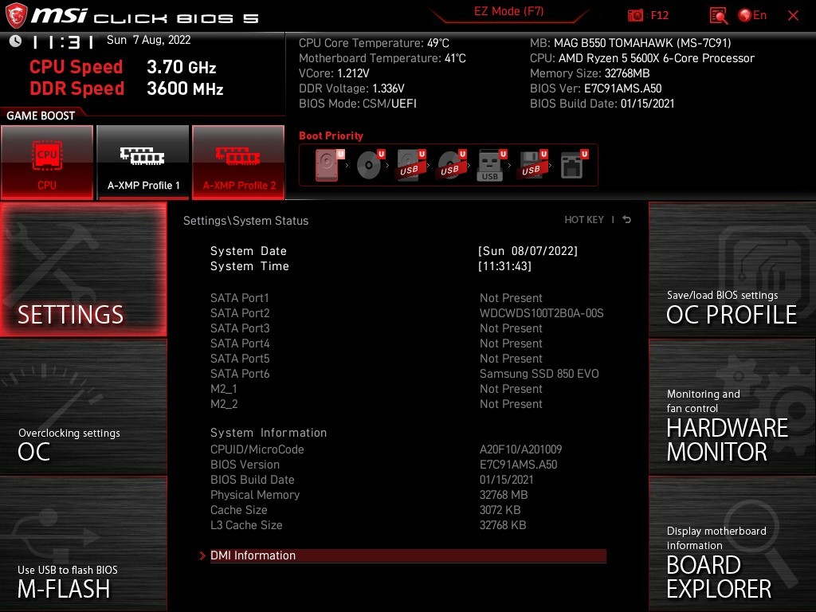Click the Settings\System Status breadcrumb
Screen dimensions: 816x612
[245, 221]
